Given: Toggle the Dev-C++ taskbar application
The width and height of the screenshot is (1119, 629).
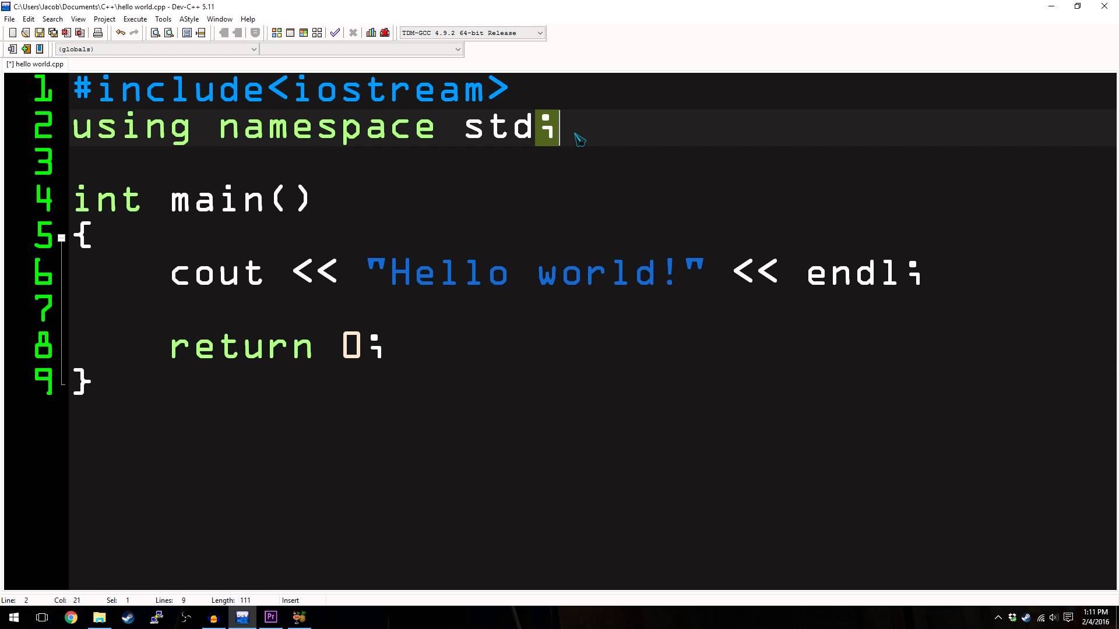Looking at the screenshot, I should click(242, 617).
